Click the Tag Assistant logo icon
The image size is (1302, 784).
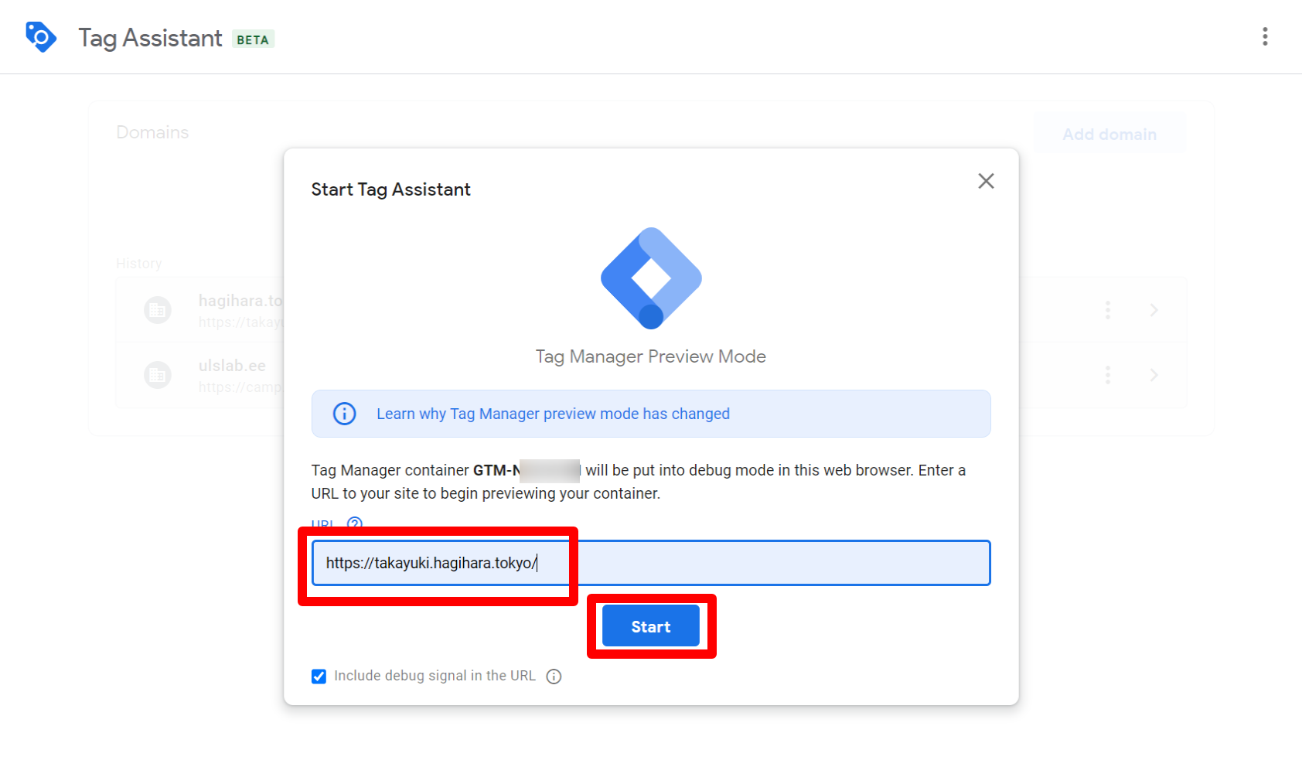(x=41, y=36)
